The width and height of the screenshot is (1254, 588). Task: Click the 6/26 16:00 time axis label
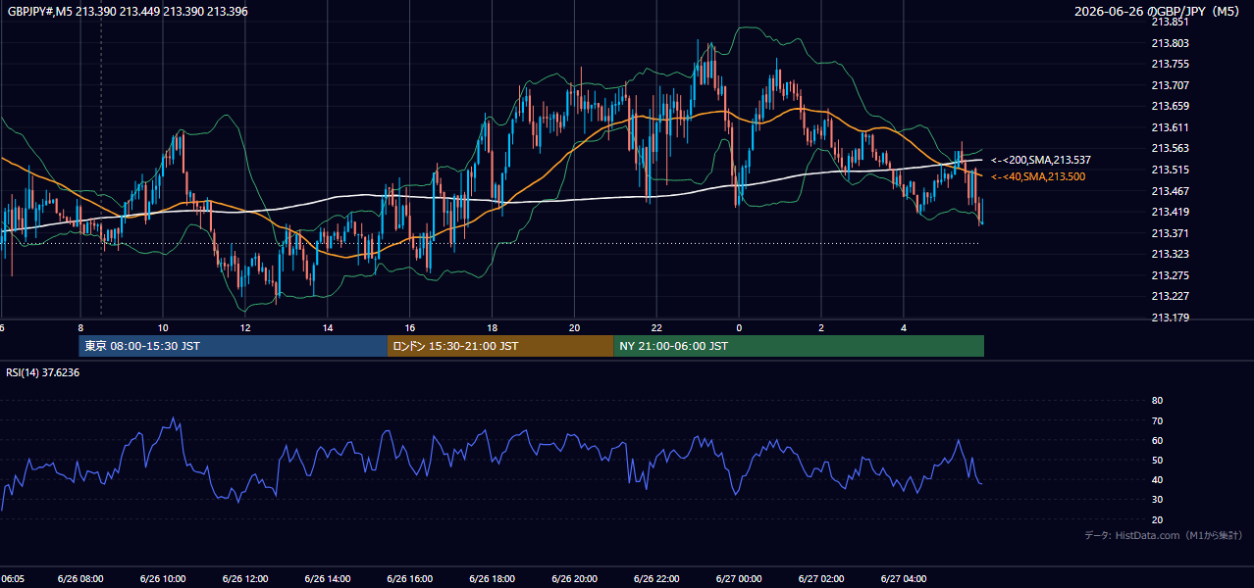pos(410,579)
